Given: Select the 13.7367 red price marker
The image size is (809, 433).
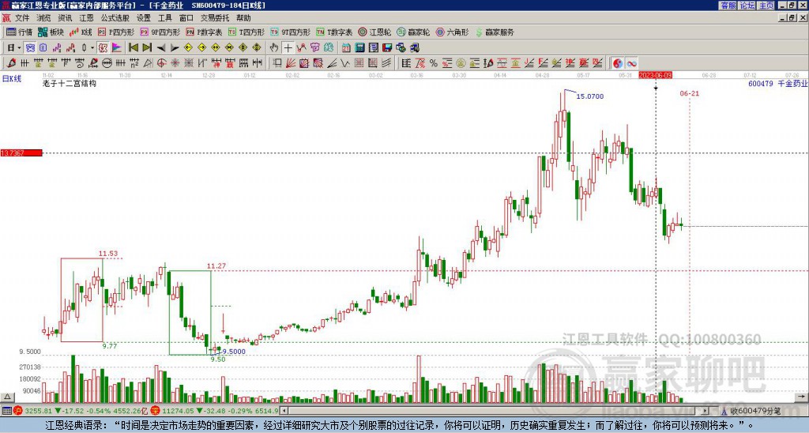Looking at the screenshot, I should coord(21,152).
